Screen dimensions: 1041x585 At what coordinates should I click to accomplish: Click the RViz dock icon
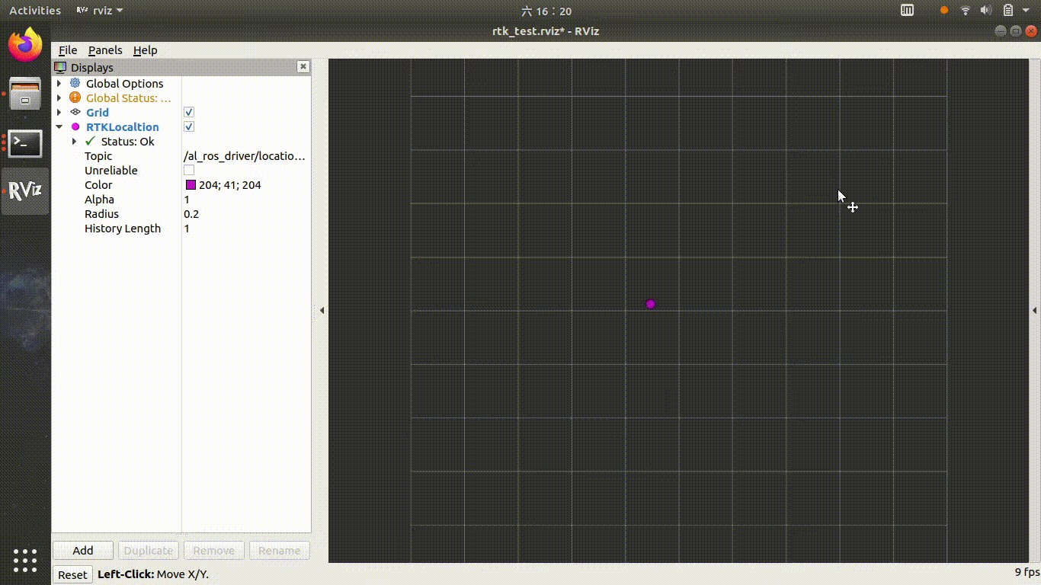tap(25, 191)
